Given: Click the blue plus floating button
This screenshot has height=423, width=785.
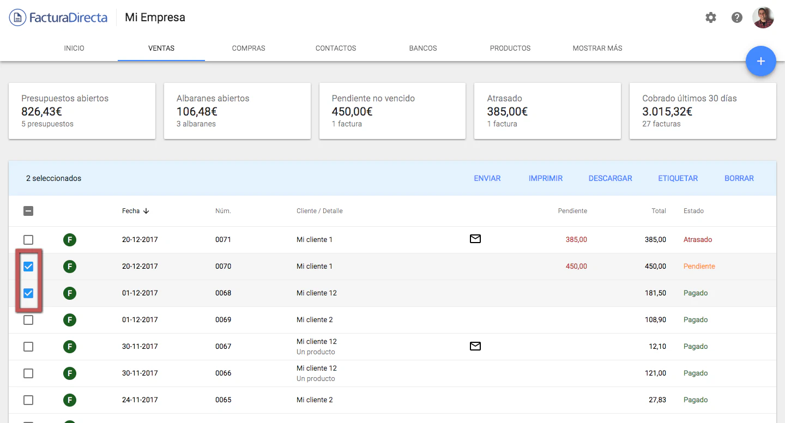Looking at the screenshot, I should 760,61.
